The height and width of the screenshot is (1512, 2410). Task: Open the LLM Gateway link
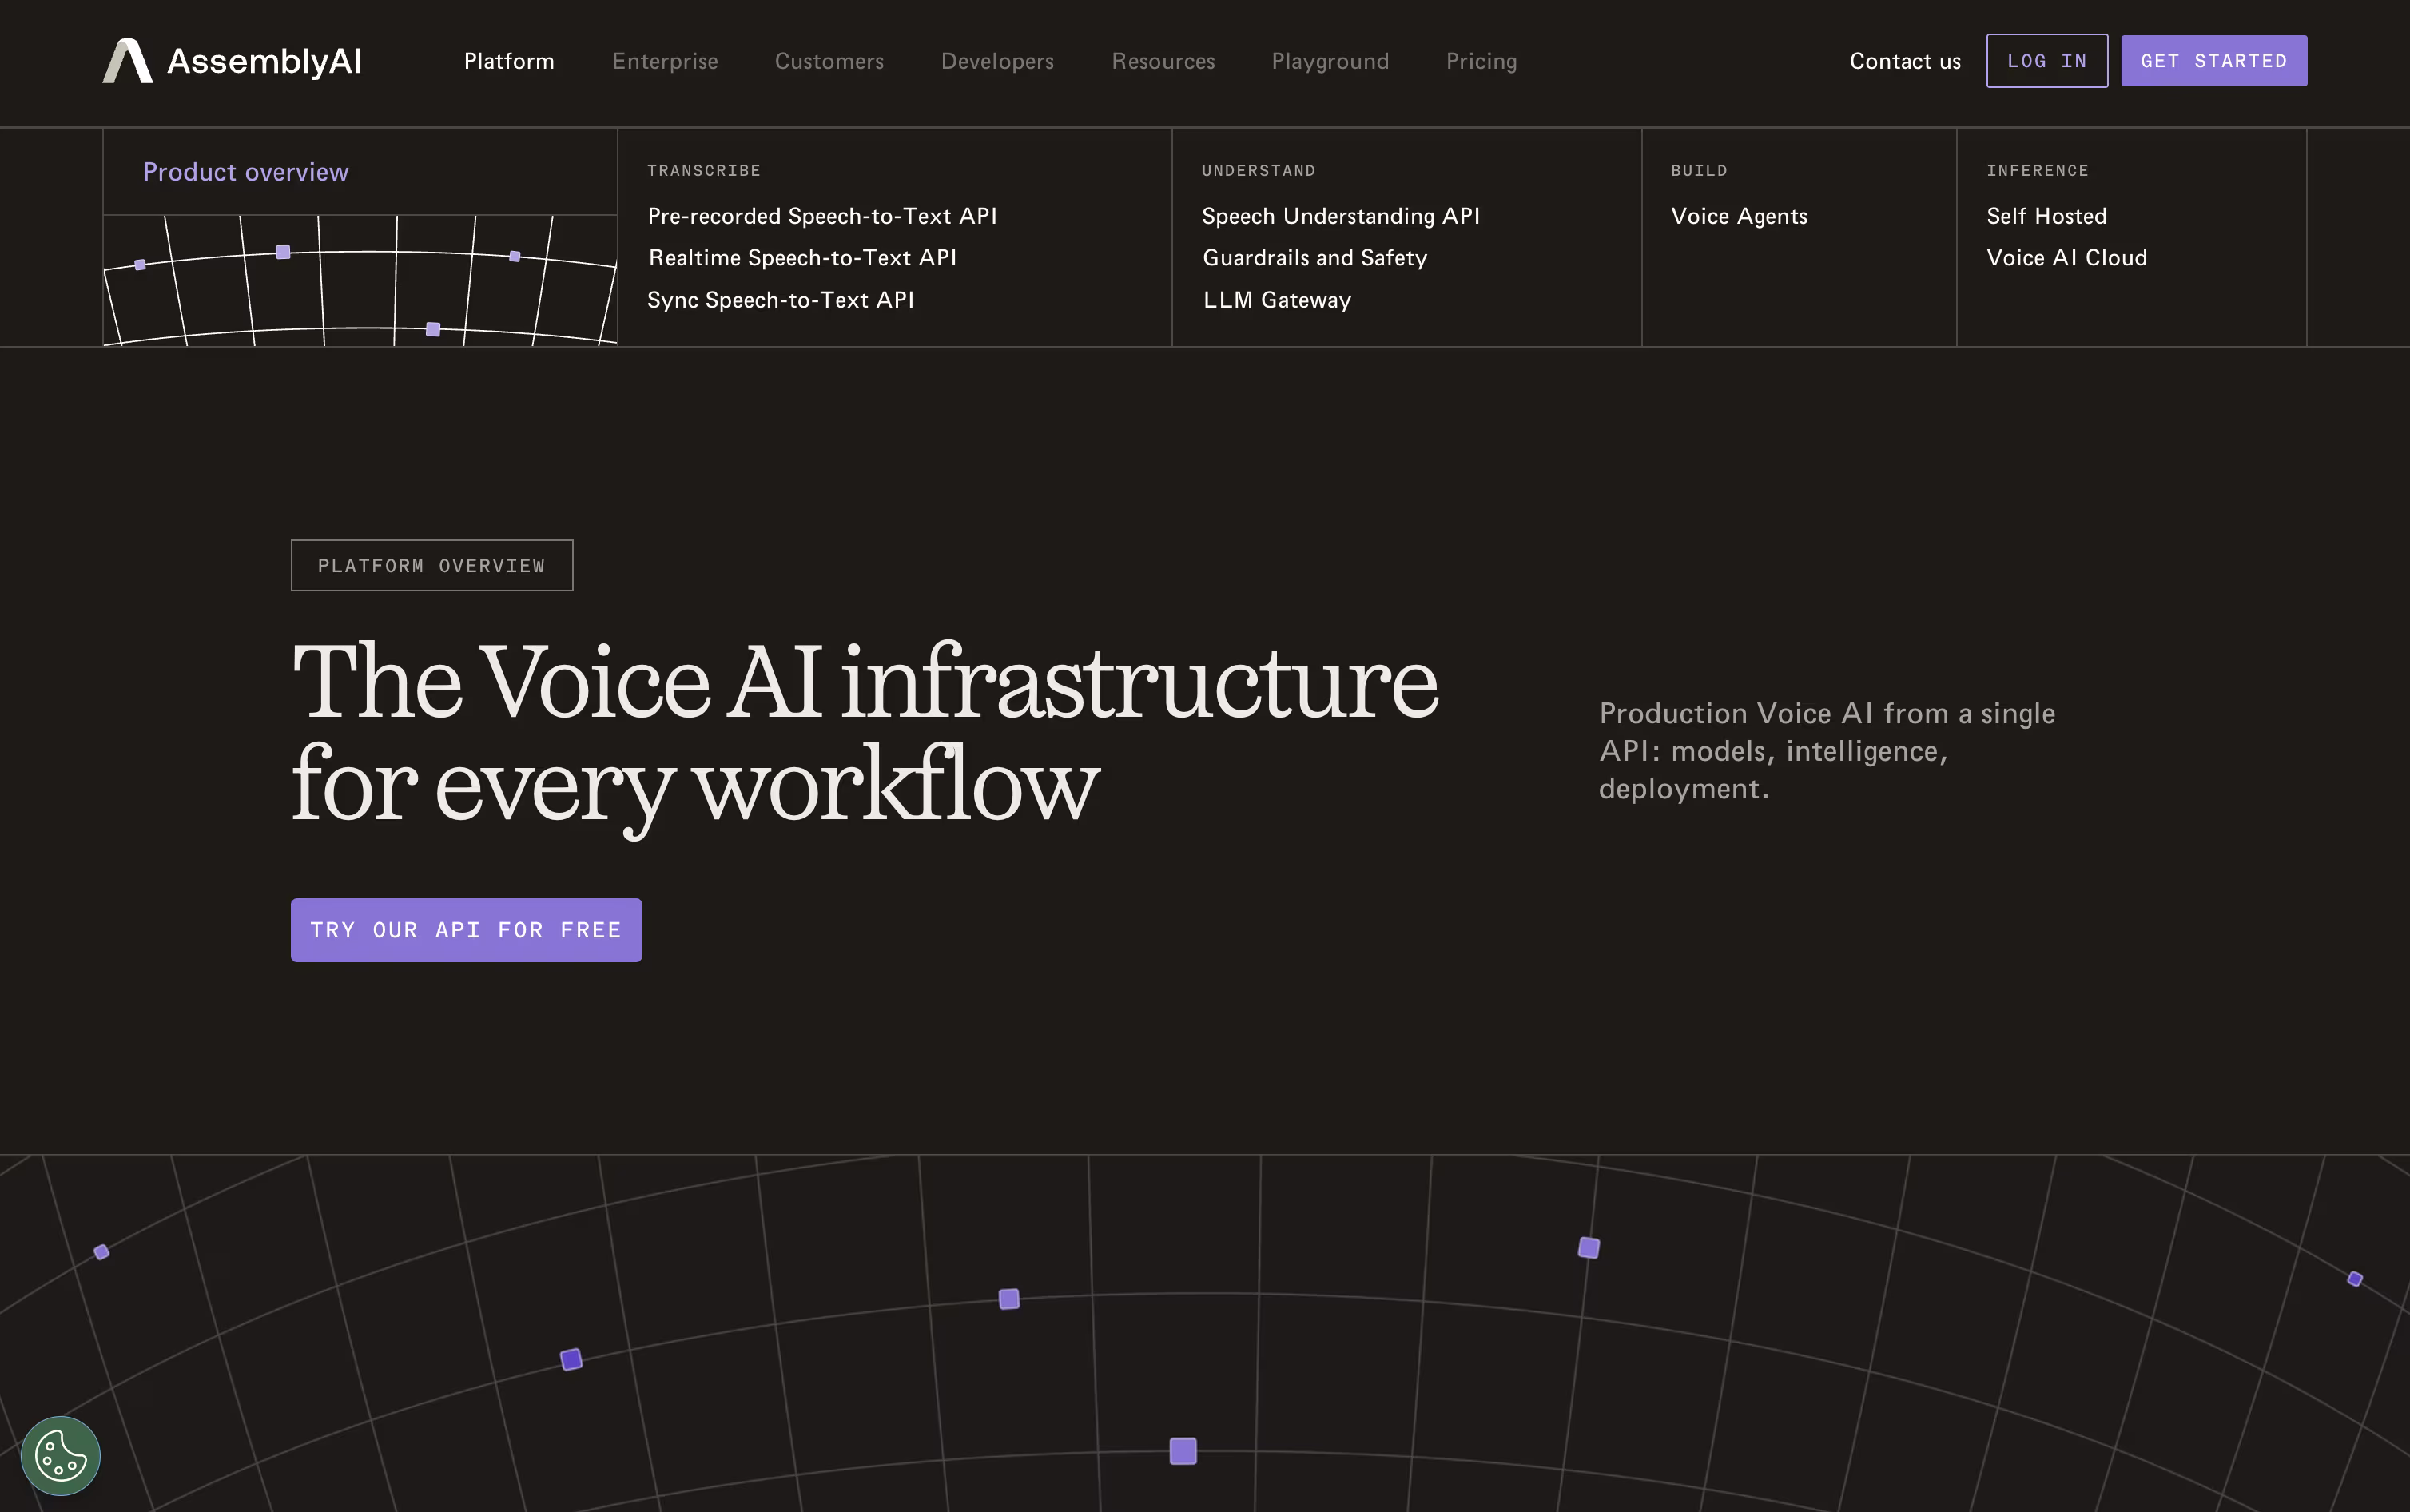(1278, 300)
